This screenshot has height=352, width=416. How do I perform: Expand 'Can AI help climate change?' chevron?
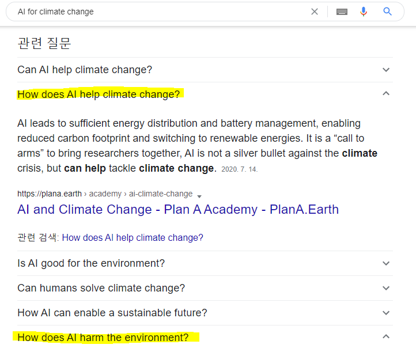(386, 70)
